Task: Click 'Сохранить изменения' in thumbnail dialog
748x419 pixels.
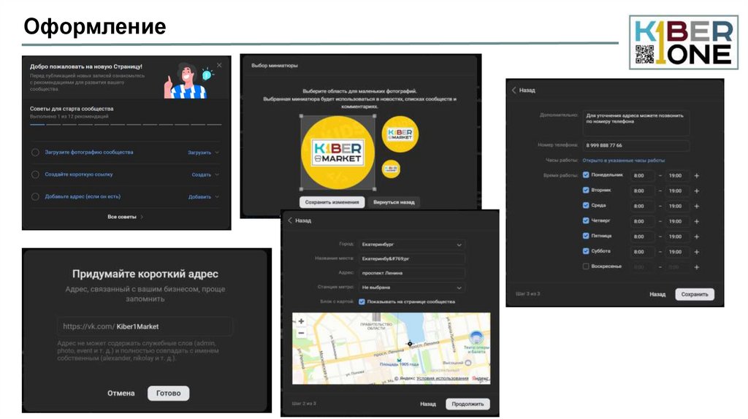Action: (x=332, y=202)
